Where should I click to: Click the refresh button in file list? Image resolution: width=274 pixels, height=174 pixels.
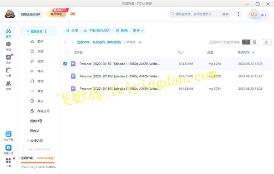(266, 42)
